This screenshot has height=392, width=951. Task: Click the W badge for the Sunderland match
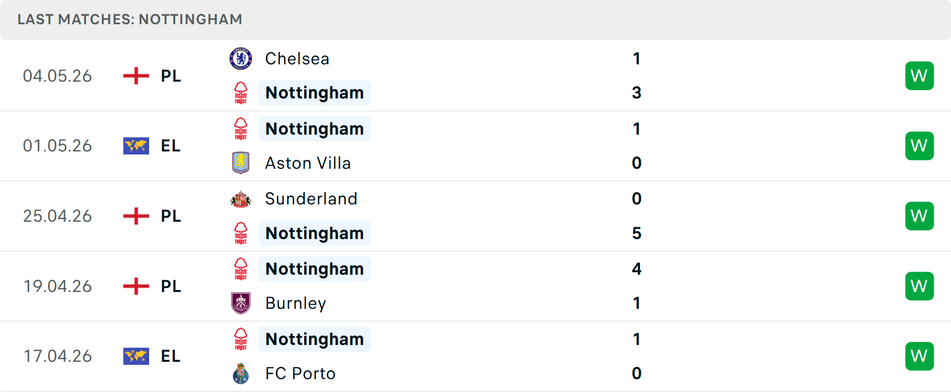[x=919, y=216]
